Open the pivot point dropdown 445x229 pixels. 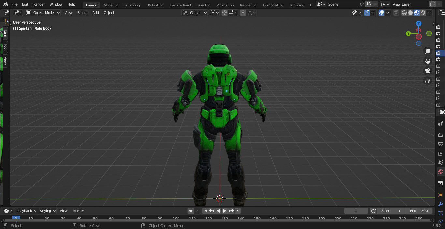click(x=215, y=13)
